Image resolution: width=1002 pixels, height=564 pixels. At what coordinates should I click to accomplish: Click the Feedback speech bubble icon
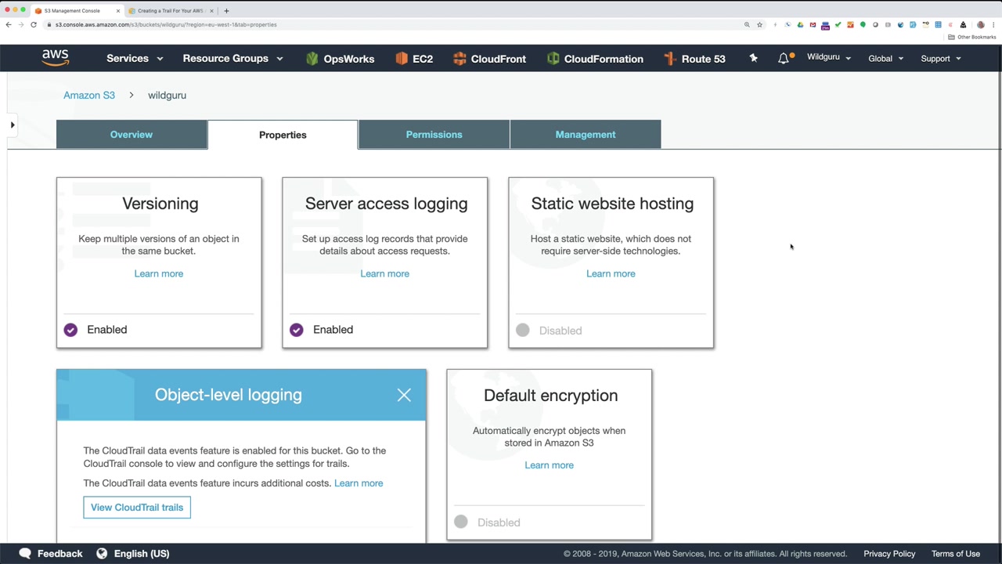(25, 554)
